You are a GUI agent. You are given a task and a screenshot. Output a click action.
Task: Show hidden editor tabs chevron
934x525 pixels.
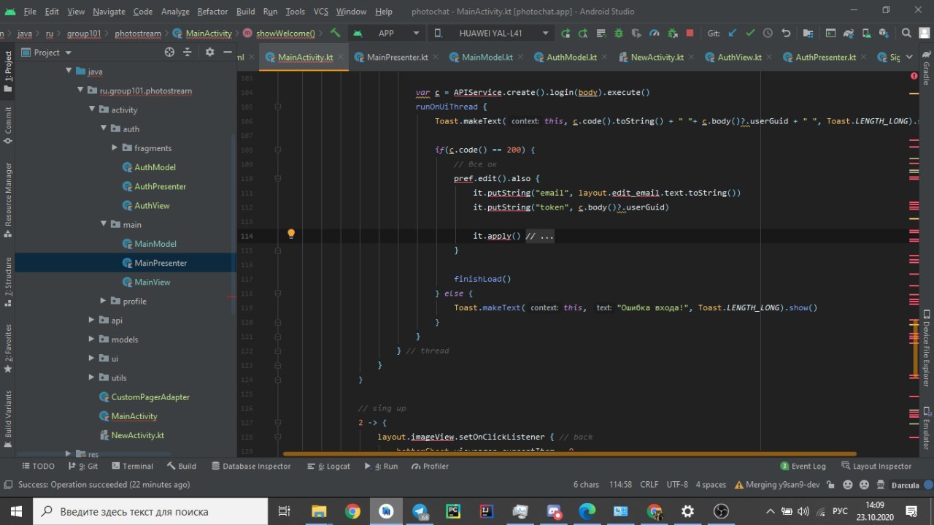[909, 57]
